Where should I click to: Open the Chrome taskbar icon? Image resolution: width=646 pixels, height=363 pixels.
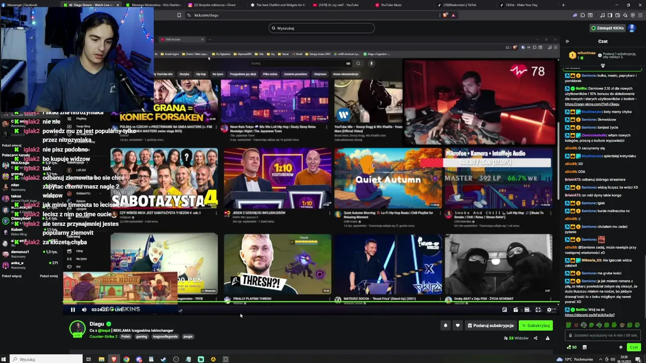coord(126,359)
